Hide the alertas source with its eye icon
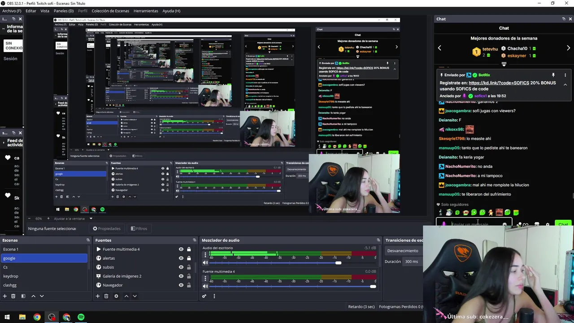The height and width of the screenshot is (323, 574). click(x=181, y=258)
